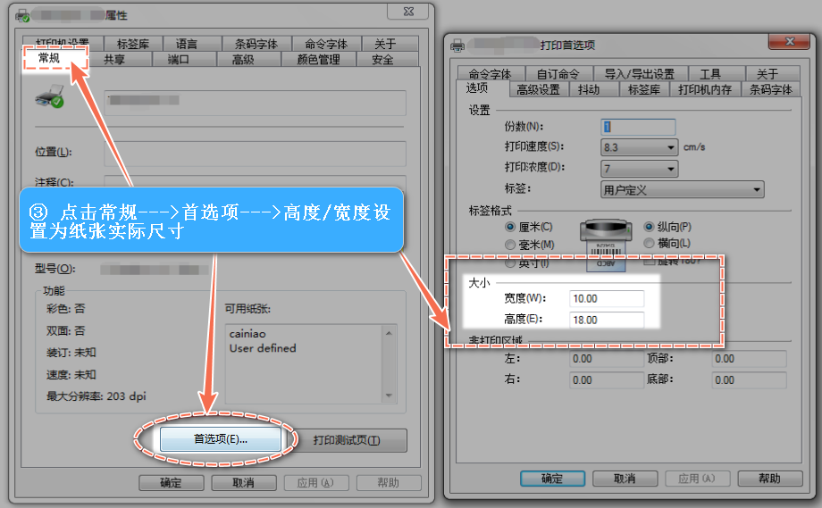Click the printer icon in properties window title

(22, 16)
